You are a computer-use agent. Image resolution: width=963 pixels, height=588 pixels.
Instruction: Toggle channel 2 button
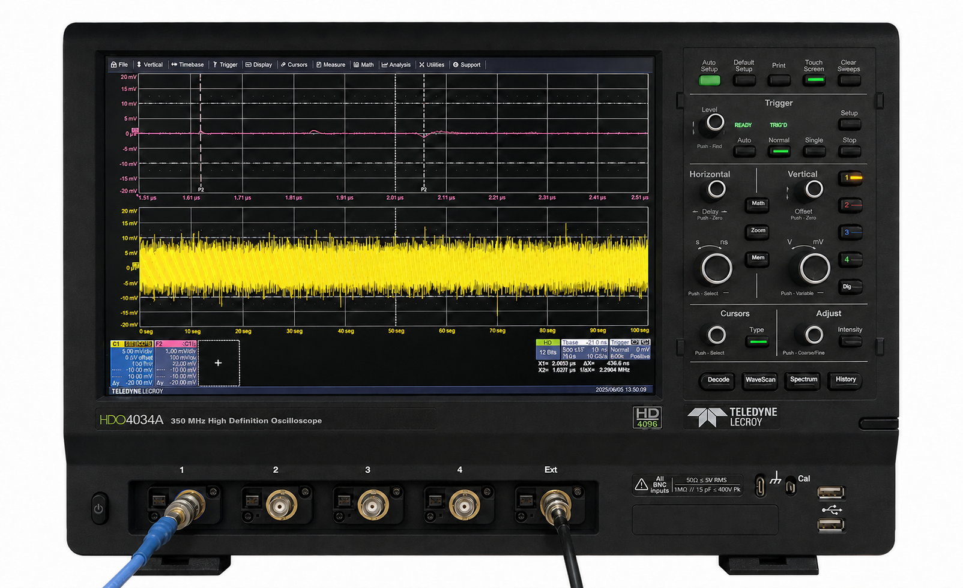(850, 205)
